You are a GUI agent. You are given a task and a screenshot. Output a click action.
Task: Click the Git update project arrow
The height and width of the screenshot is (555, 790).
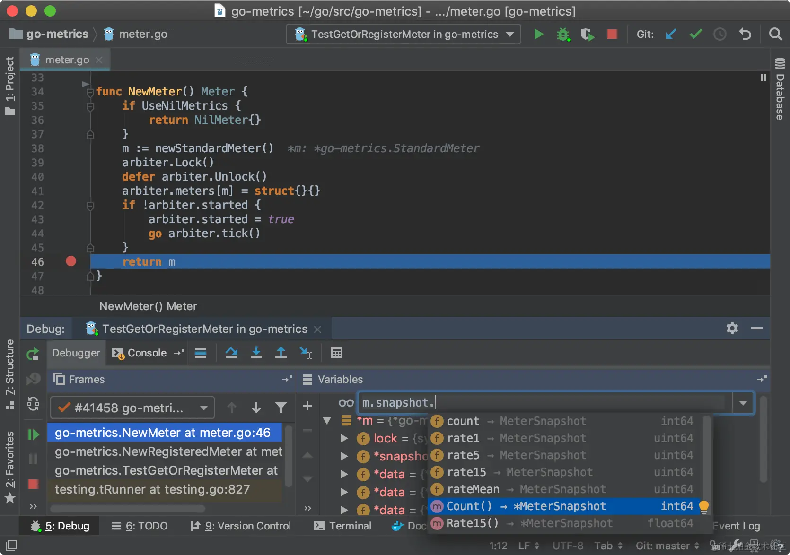pyautogui.click(x=670, y=35)
